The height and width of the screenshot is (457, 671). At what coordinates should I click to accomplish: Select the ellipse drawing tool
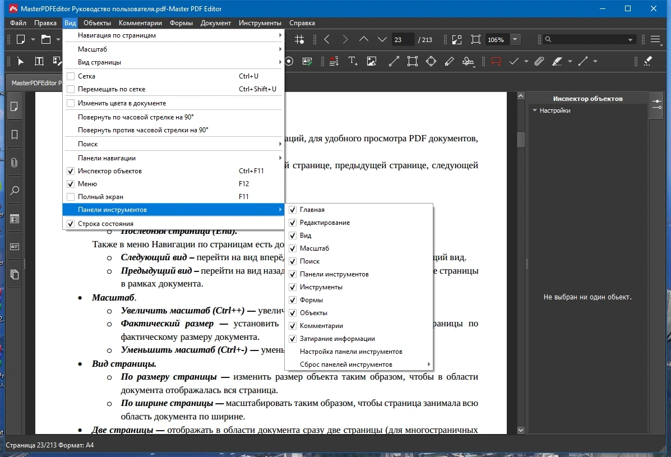click(x=431, y=61)
